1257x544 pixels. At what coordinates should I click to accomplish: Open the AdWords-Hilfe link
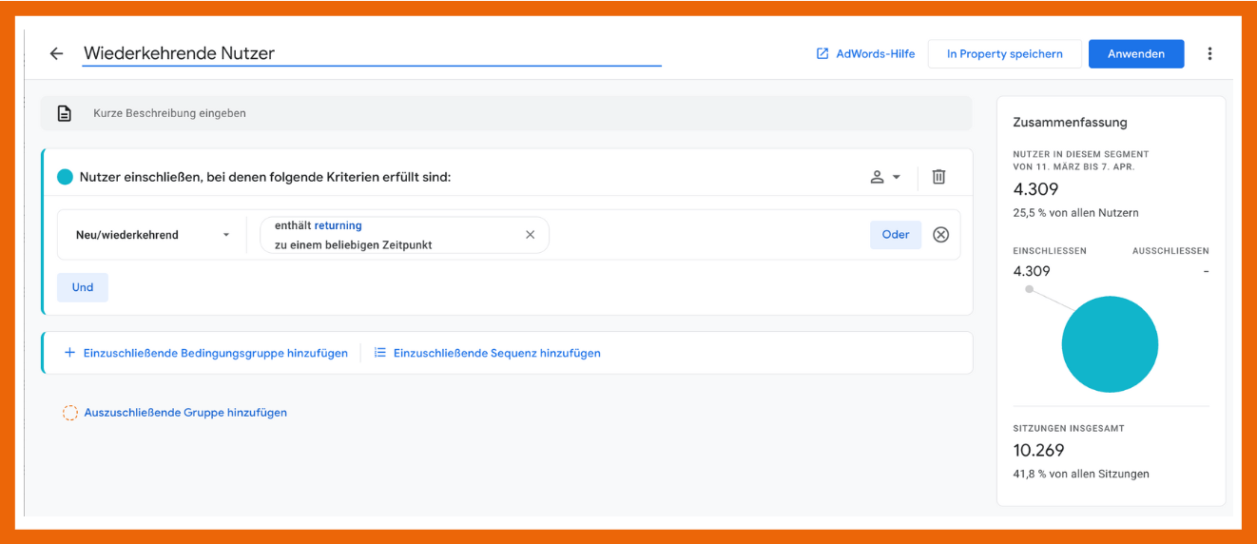pyautogui.click(x=865, y=54)
